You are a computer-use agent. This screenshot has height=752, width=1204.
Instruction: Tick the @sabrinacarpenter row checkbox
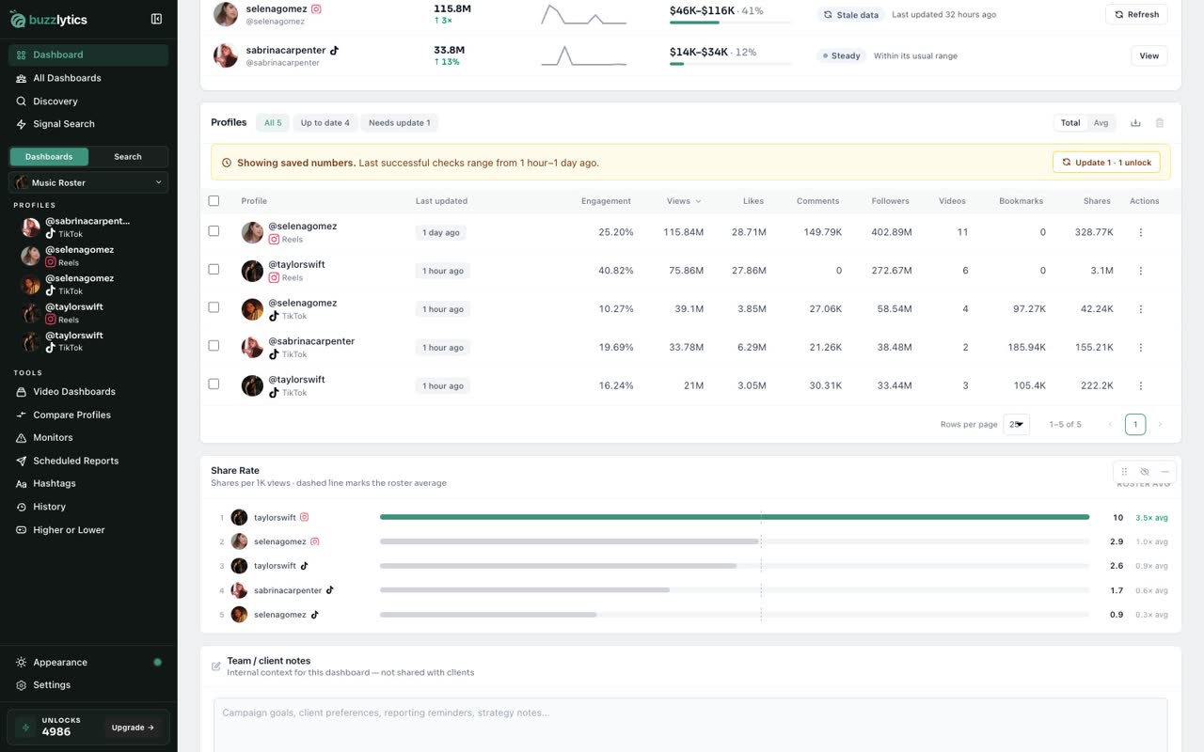coord(214,346)
